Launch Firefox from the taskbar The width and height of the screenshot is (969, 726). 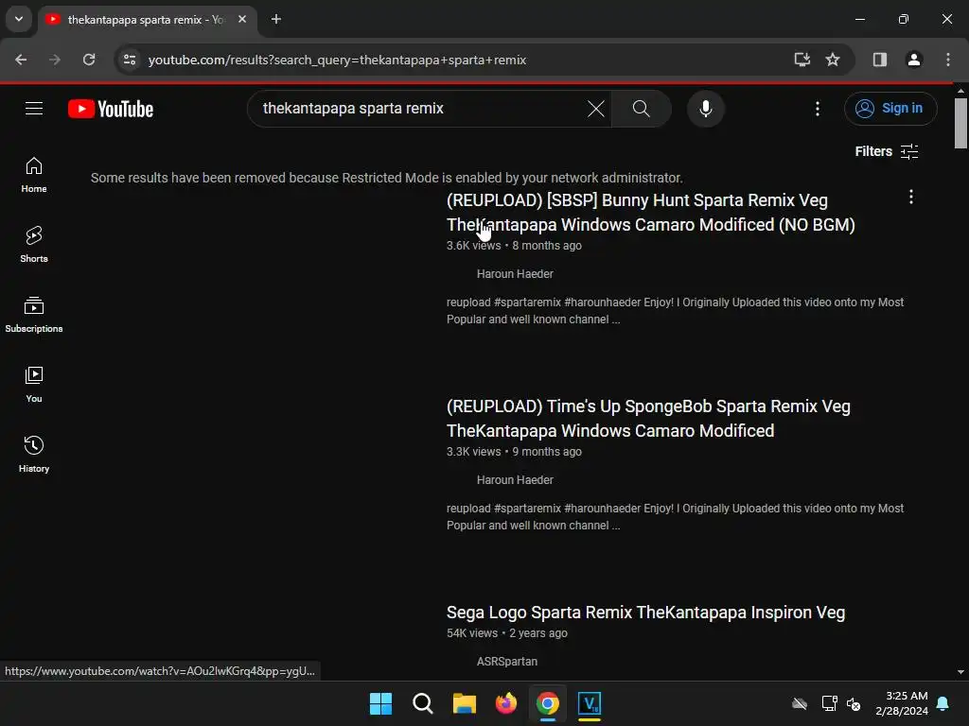[506, 703]
